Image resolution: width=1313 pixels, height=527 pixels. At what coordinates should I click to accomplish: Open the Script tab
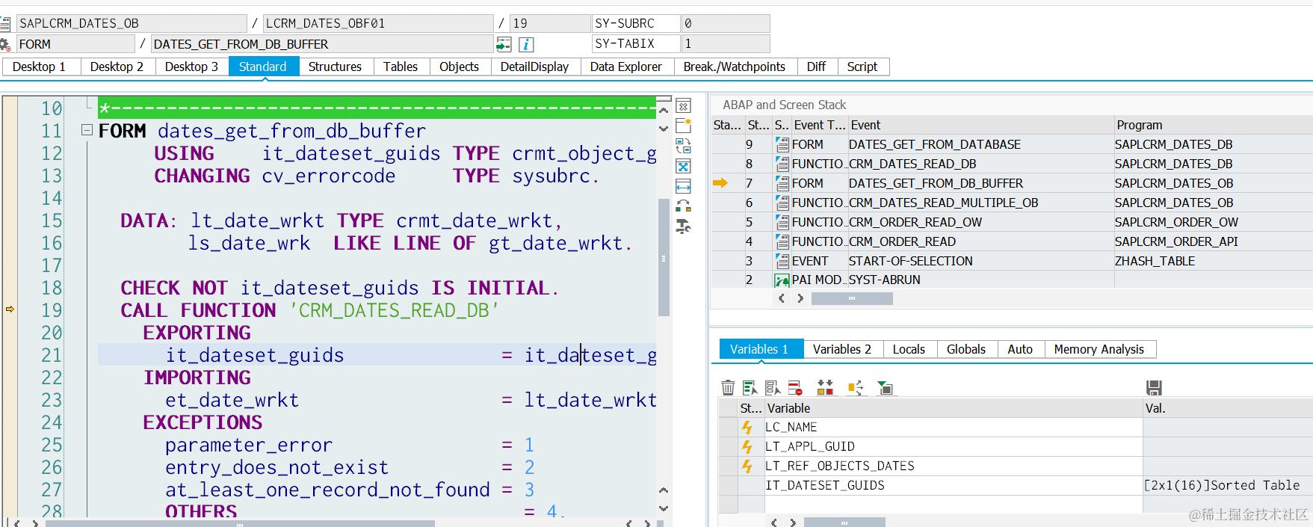pyautogui.click(x=862, y=67)
